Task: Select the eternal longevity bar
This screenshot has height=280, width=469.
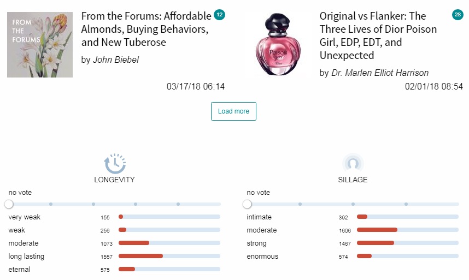Action: click(x=169, y=269)
